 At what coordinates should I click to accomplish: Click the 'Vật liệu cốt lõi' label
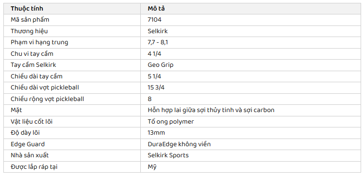31,121
